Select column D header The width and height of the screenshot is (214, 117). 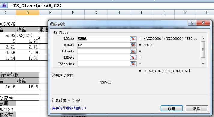27,13
